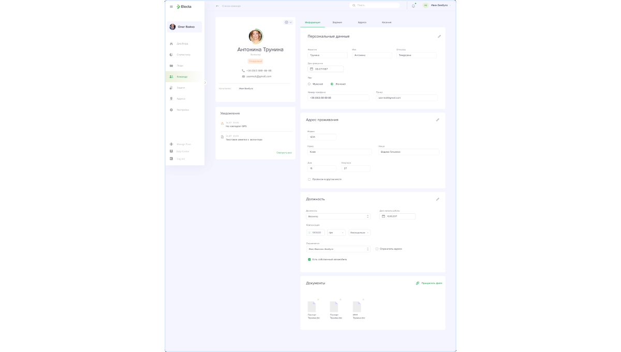621x352 pixels.
Task: Open the hamburger menu next to Electa logo
Action: click(171, 7)
